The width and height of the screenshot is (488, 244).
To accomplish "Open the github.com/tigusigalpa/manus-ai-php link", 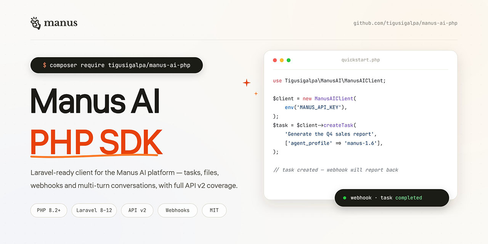I will (x=405, y=23).
